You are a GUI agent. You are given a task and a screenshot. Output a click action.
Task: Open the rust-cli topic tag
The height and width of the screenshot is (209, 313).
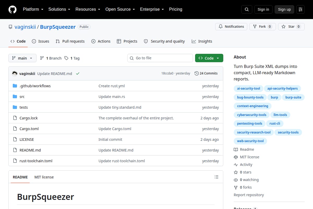(275, 123)
